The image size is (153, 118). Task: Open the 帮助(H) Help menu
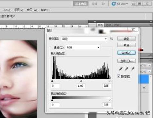pos(45,10)
